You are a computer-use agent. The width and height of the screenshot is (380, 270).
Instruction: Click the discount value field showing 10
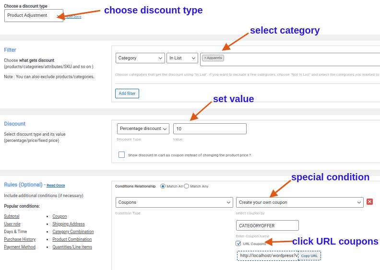[210, 129]
